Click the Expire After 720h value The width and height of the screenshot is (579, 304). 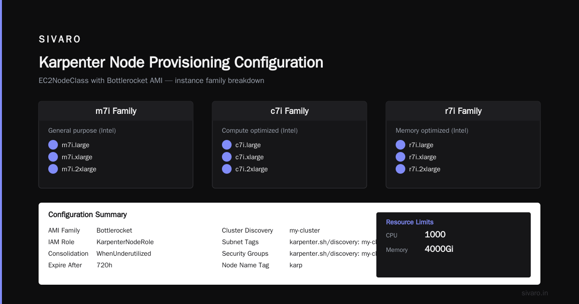(x=104, y=265)
